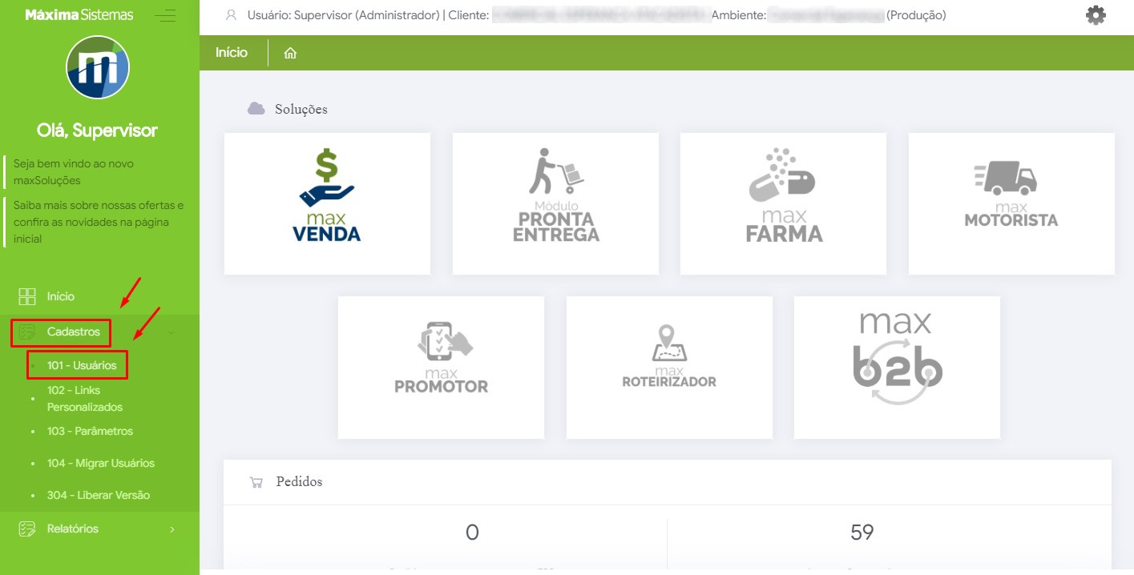Open the maxFarma solution card
1134x575 pixels.
click(x=783, y=203)
